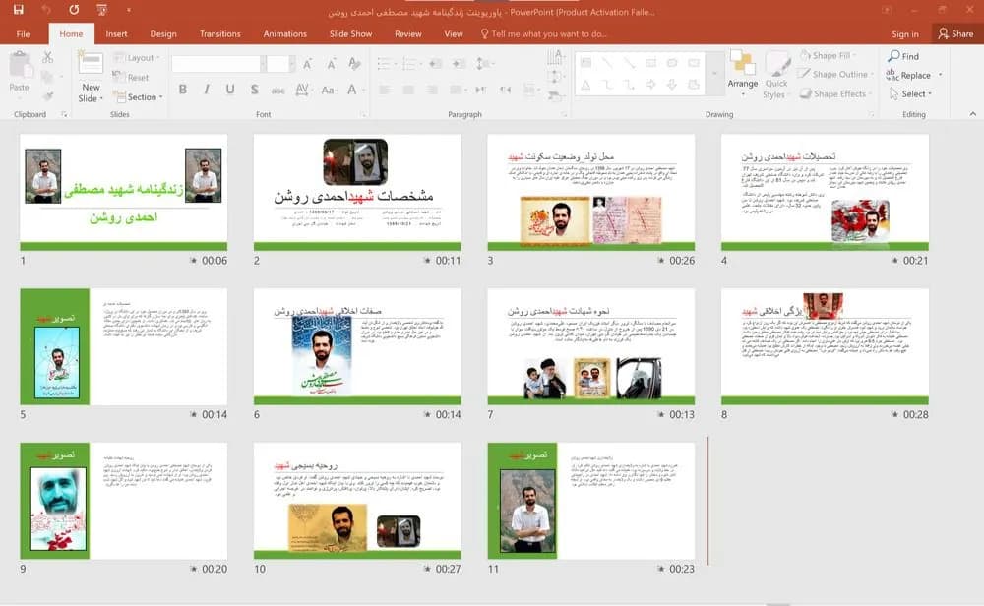Open Shape Fill color menu

click(829, 56)
